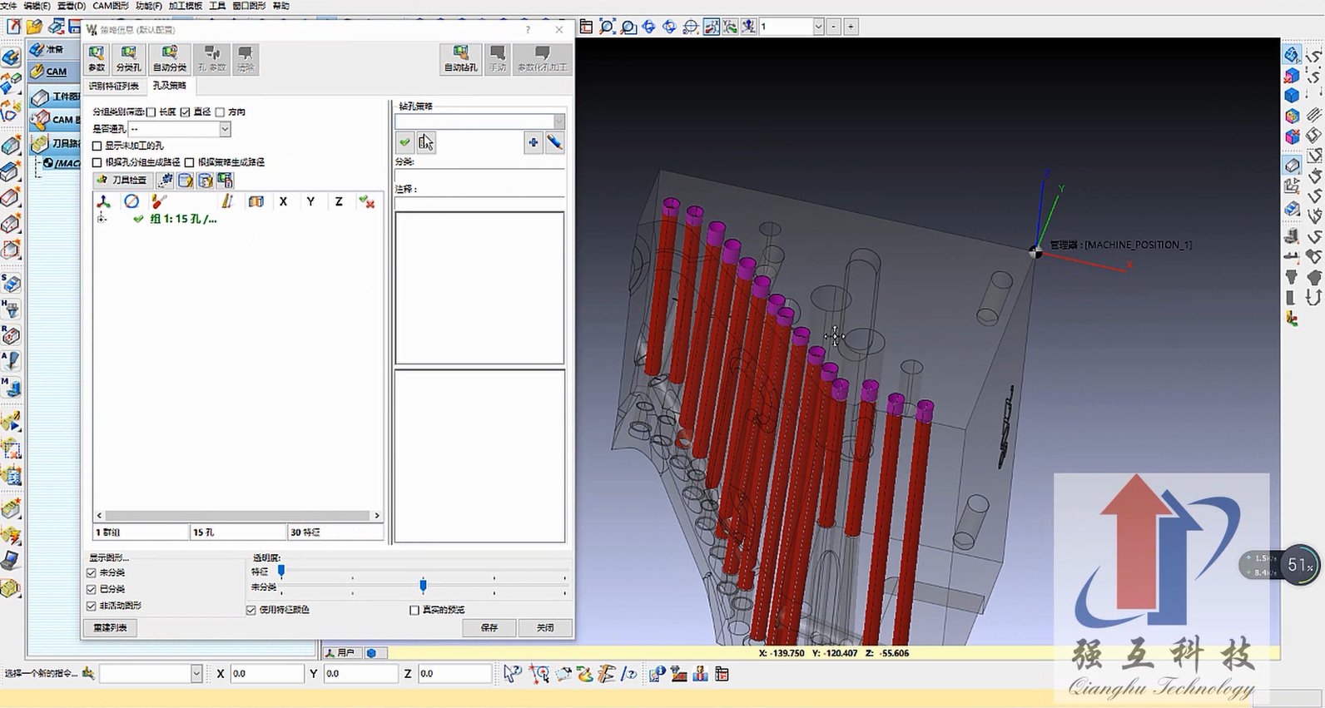The width and height of the screenshot is (1325, 708).
Task: Open the 工具 menu
Action: pos(217,6)
